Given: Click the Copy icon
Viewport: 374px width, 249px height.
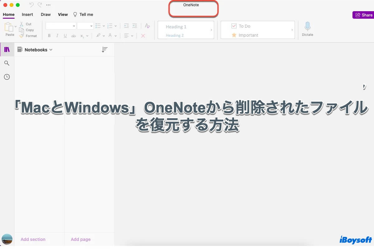Looking at the screenshot, I should click(x=22, y=30).
